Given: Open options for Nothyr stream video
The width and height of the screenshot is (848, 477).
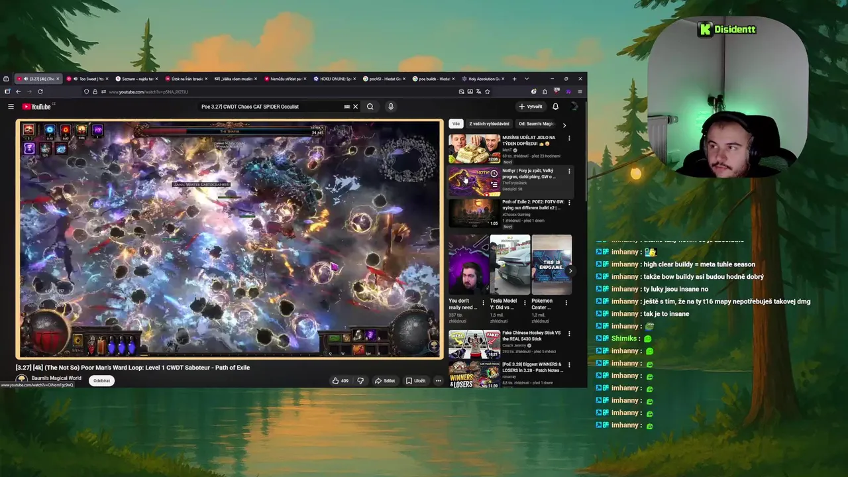Looking at the screenshot, I should coord(569,171).
